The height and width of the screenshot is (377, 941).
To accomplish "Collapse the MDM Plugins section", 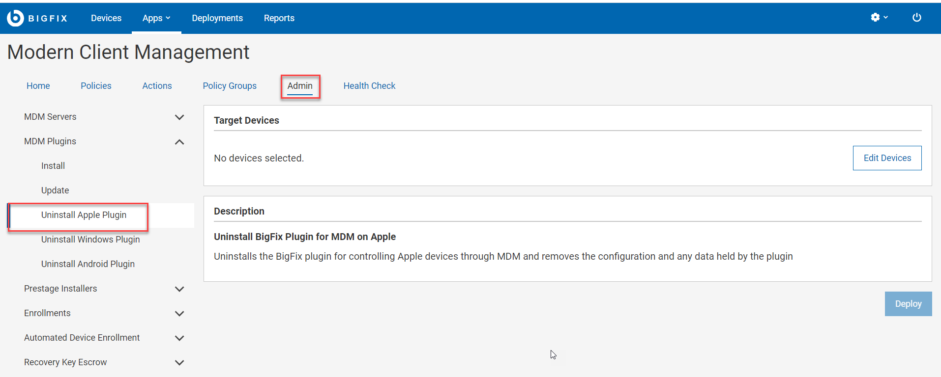I will [x=179, y=142].
